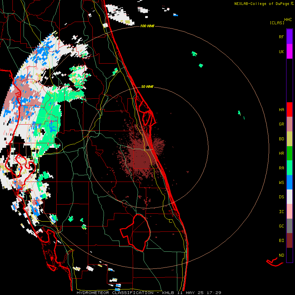Click the [CLAS] label
Screen dimensions: 295x295
(x=277, y=23)
